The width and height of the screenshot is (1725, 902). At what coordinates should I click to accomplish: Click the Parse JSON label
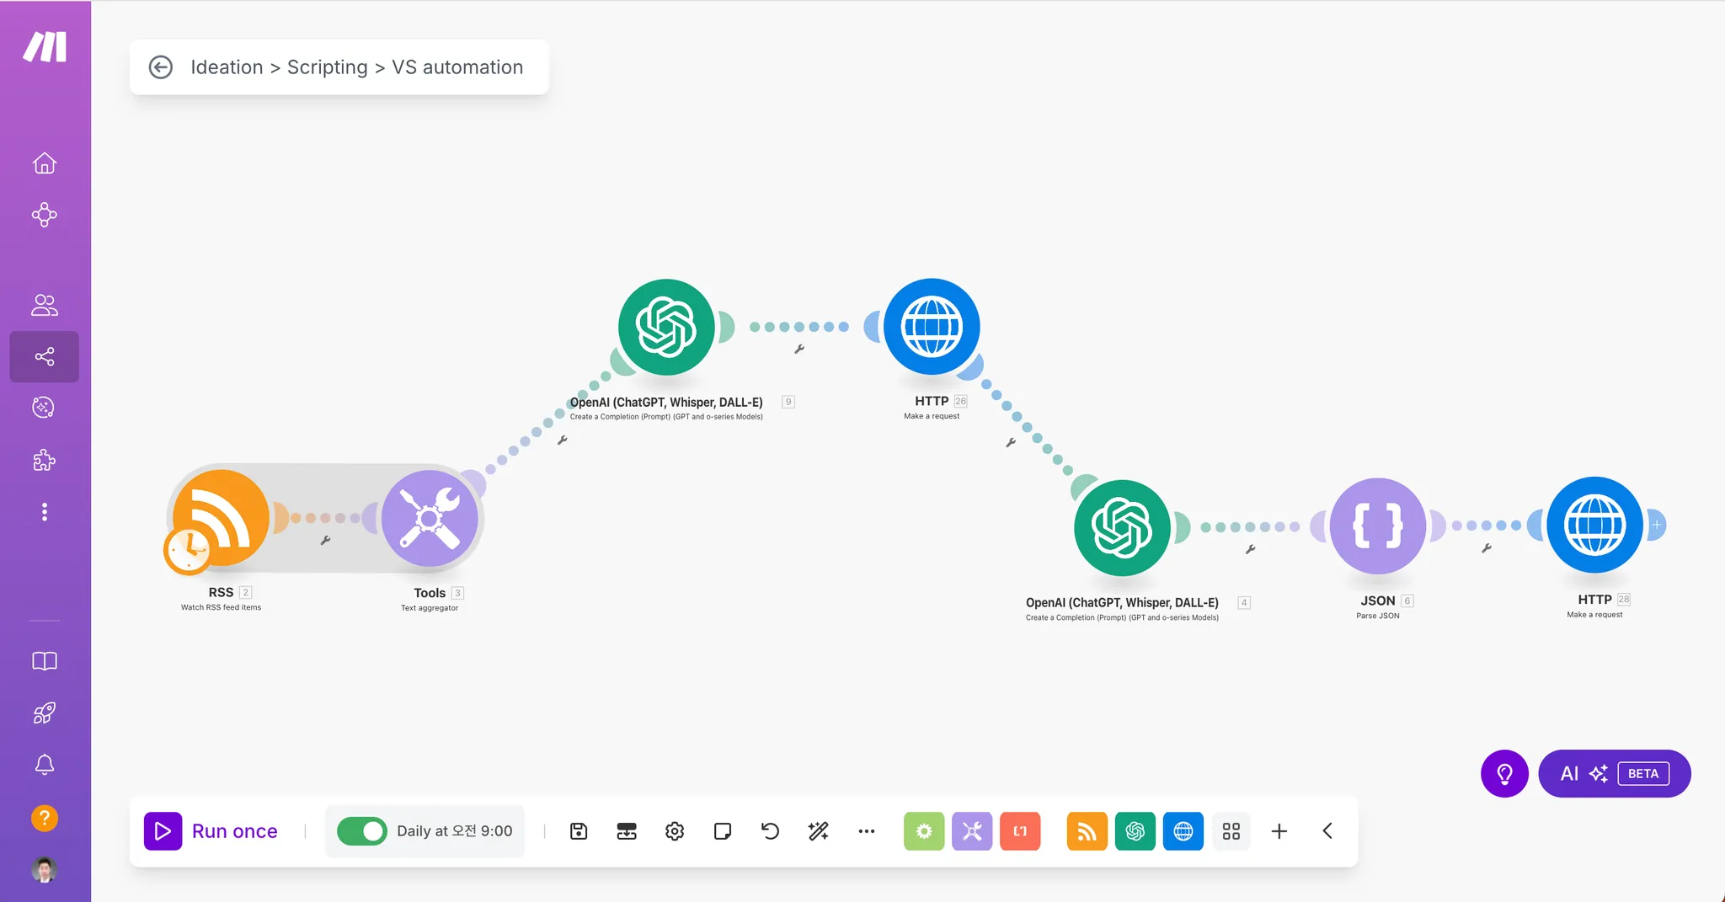pos(1378,616)
